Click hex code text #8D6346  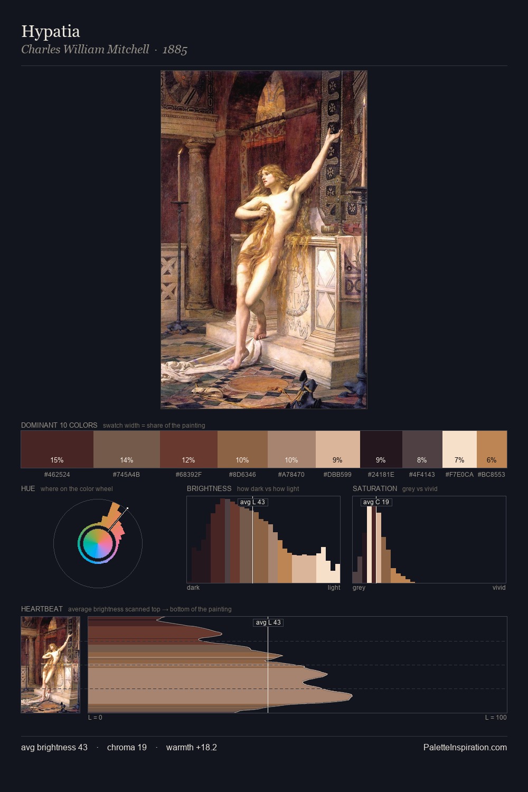pos(242,475)
